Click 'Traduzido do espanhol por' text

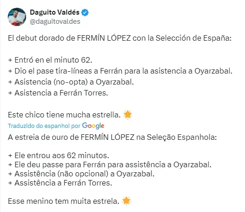(44, 126)
